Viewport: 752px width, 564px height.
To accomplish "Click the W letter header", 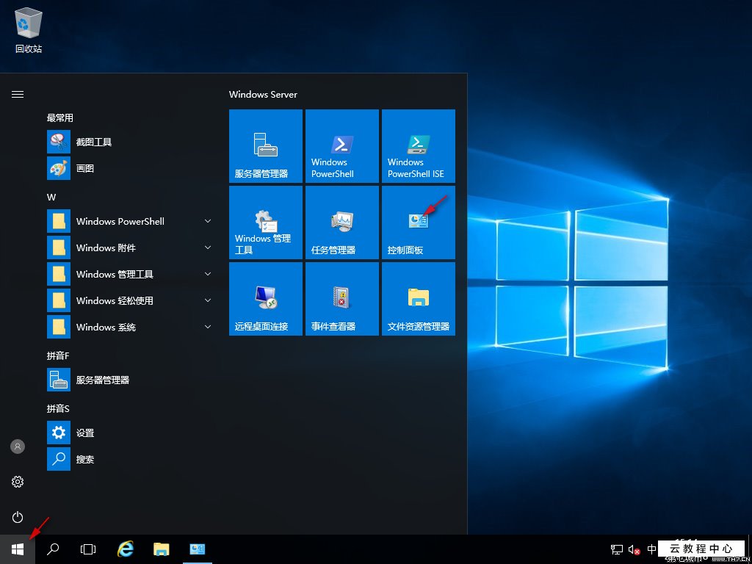I will (x=51, y=197).
